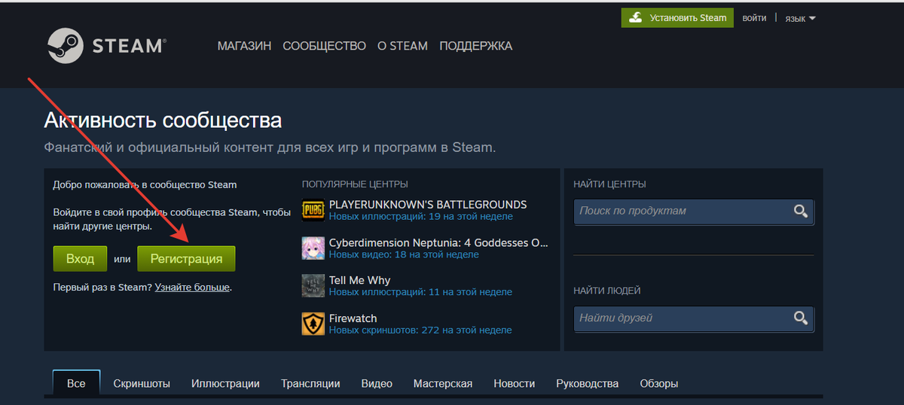Click the Firewatch game icon

313,324
